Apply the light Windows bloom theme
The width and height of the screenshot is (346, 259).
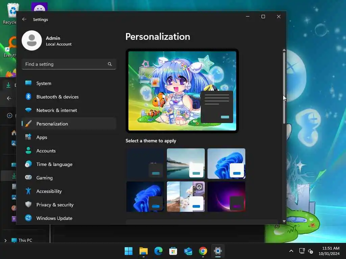(226, 164)
